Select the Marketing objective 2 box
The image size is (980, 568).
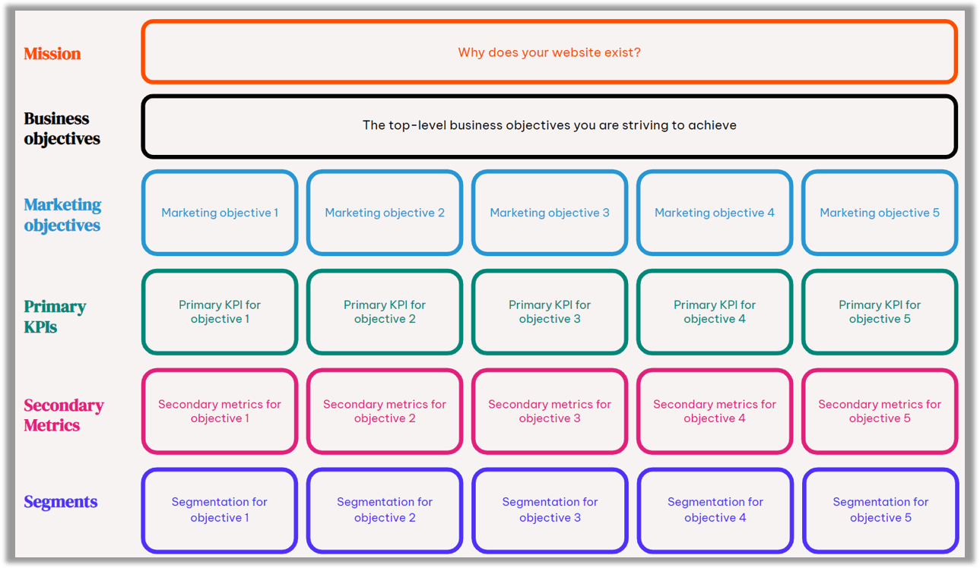click(384, 213)
